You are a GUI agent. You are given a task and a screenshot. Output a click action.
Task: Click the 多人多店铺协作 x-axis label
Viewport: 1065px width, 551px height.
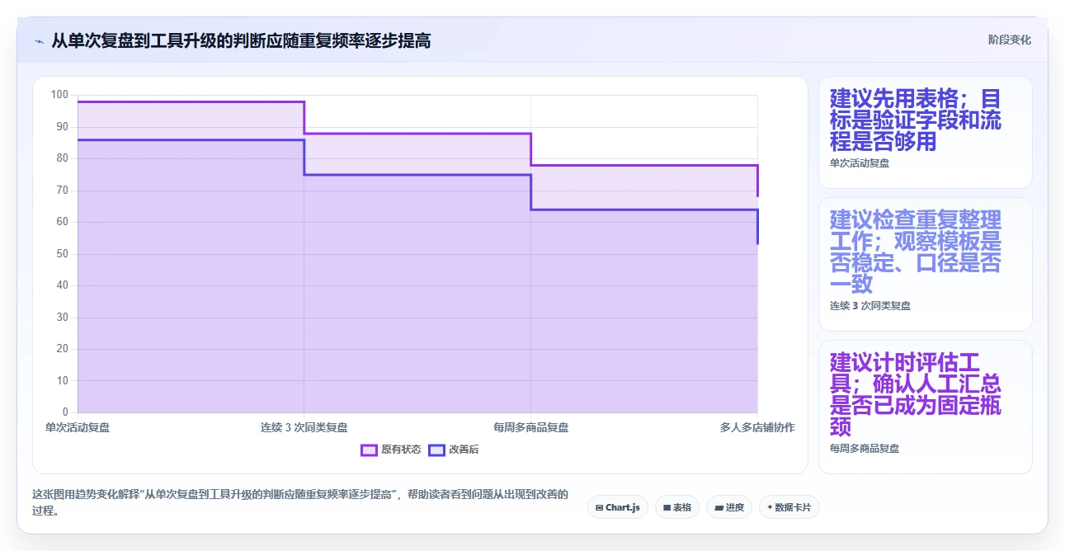[x=757, y=427]
